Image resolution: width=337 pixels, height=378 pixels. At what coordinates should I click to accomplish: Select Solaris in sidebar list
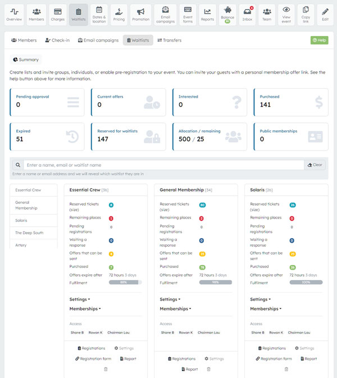coord(34,220)
